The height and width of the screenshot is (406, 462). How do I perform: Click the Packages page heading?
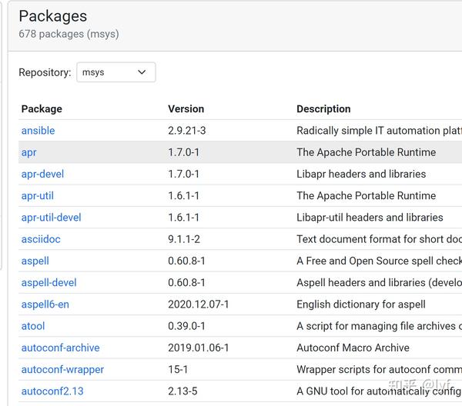point(52,16)
